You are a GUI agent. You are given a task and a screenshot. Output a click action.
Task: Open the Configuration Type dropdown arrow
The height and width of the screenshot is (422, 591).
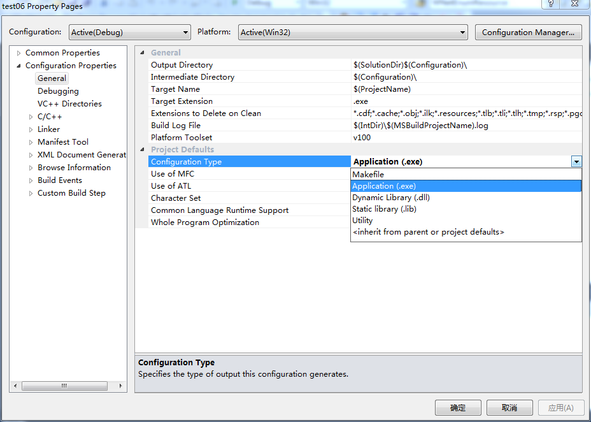(x=576, y=161)
